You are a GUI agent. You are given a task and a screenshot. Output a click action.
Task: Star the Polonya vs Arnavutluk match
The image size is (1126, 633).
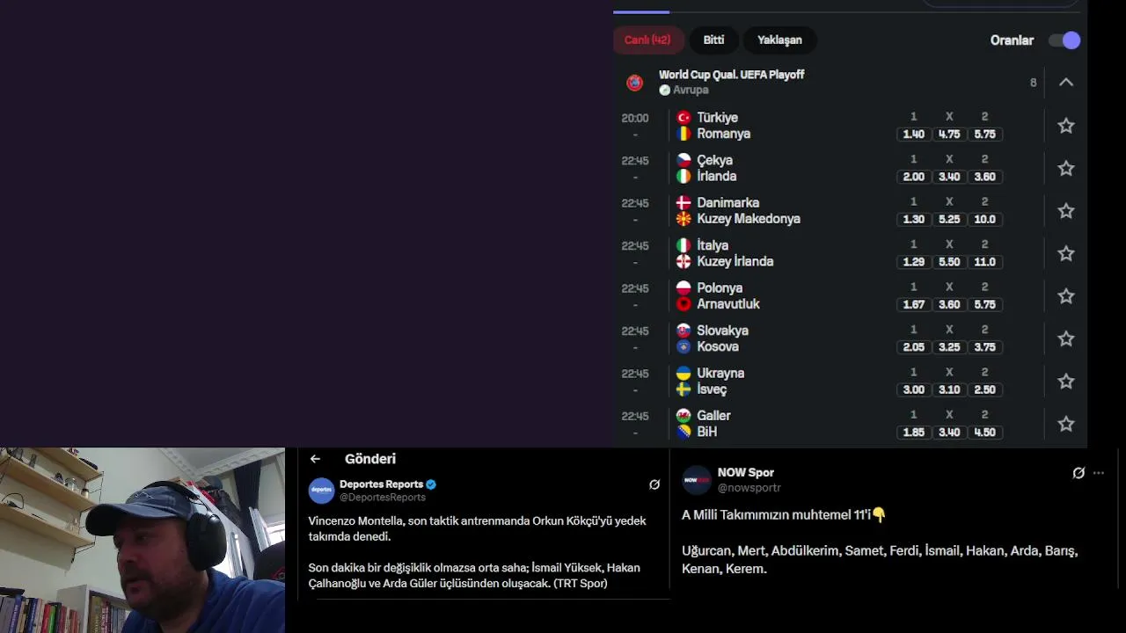tap(1065, 296)
